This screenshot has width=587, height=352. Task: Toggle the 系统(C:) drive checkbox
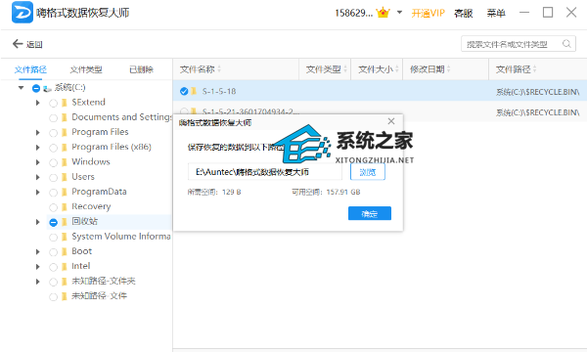[x=36, y=88]
